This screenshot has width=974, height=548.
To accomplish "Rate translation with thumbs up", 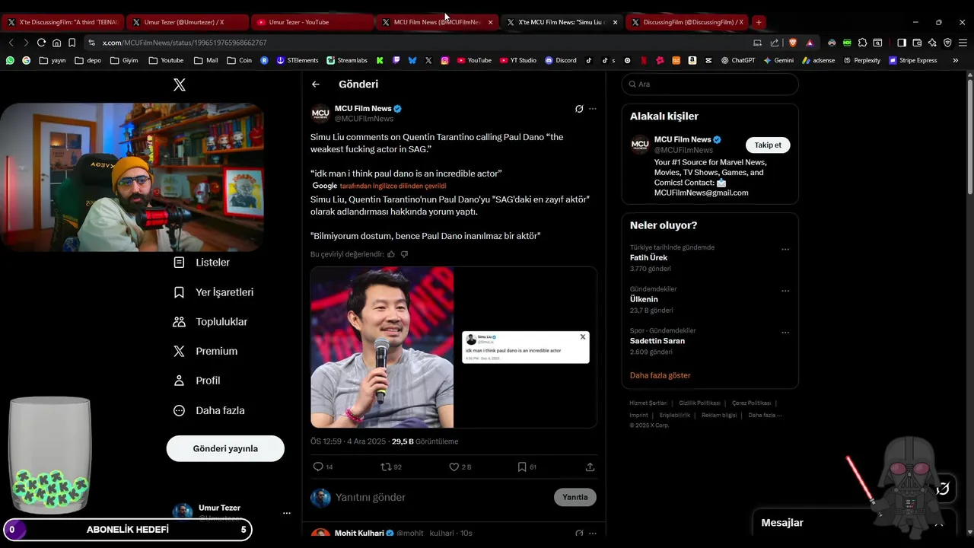I will tap(391, 254).
